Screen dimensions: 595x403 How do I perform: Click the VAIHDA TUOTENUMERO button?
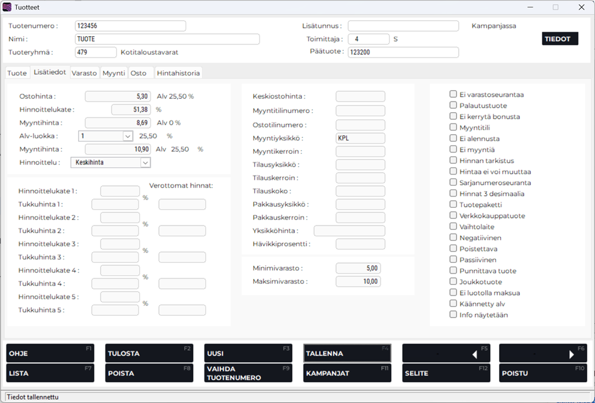pos(248,373)
